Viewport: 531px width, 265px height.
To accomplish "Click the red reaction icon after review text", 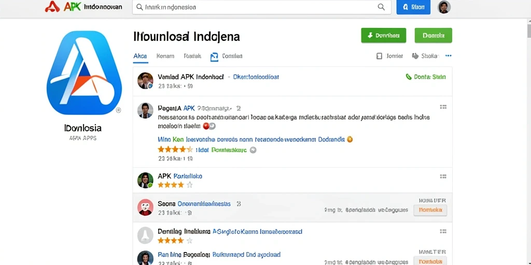I will pos(206,126).
